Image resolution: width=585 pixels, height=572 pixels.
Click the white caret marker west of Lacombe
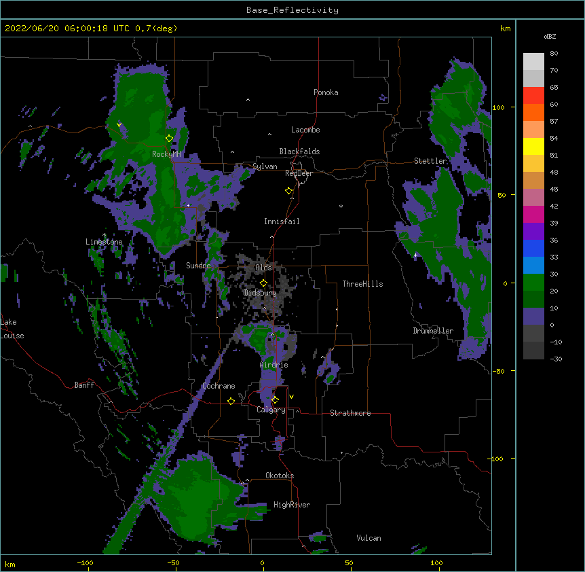coord(269,135)
